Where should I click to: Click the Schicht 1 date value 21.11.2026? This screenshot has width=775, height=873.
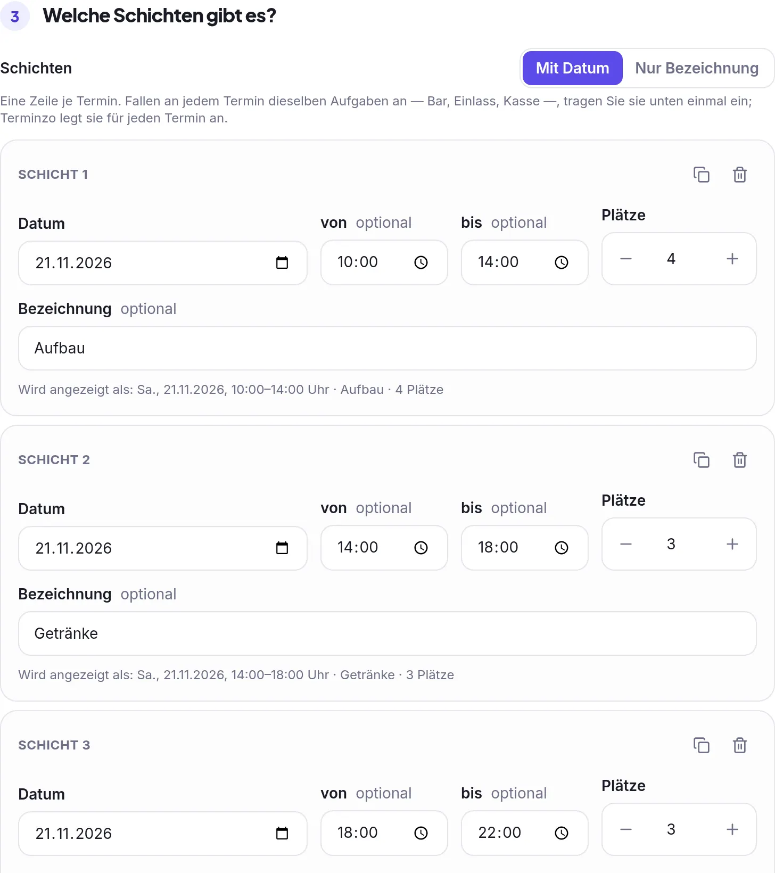click(x=73, y=263)
